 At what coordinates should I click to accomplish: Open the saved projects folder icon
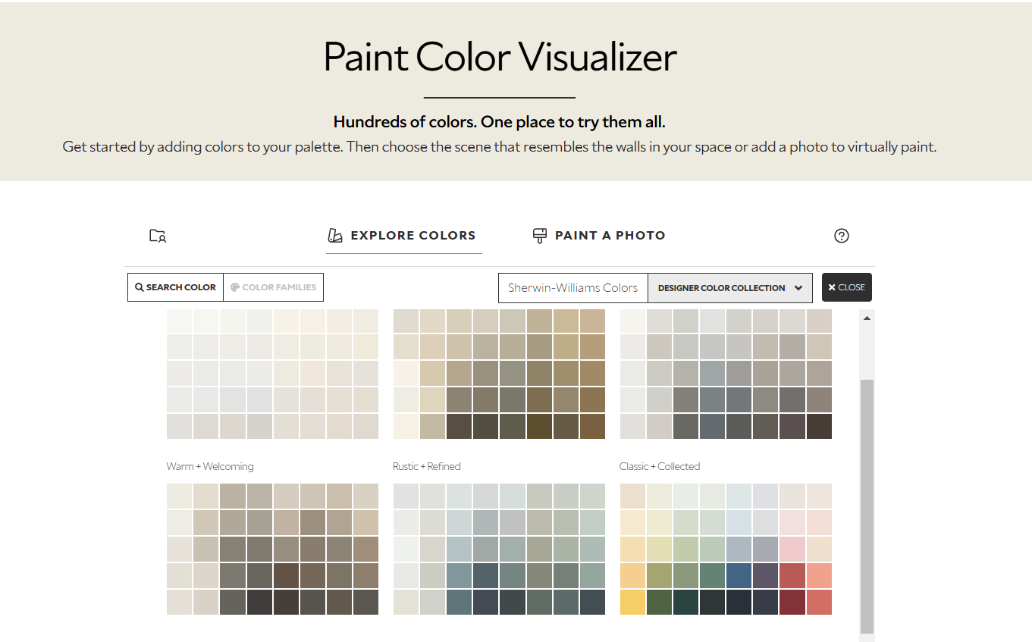pyautogui.click(x=158, y=236)
